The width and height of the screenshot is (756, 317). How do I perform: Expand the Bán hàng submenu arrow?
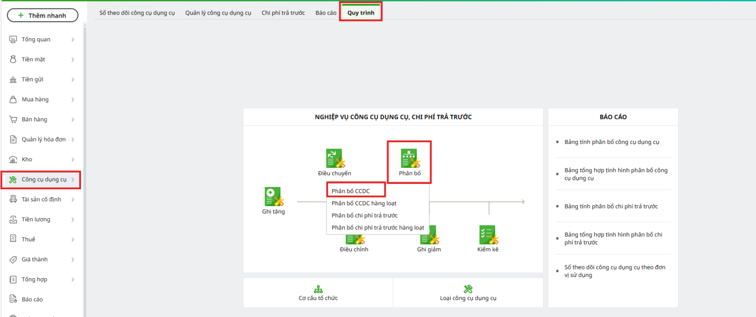[73, 120]
